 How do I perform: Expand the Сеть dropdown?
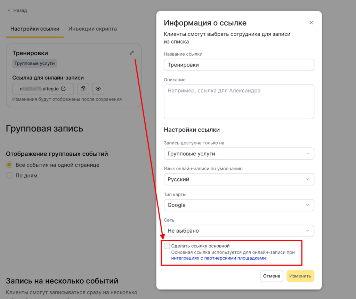(x=239, y=231)
